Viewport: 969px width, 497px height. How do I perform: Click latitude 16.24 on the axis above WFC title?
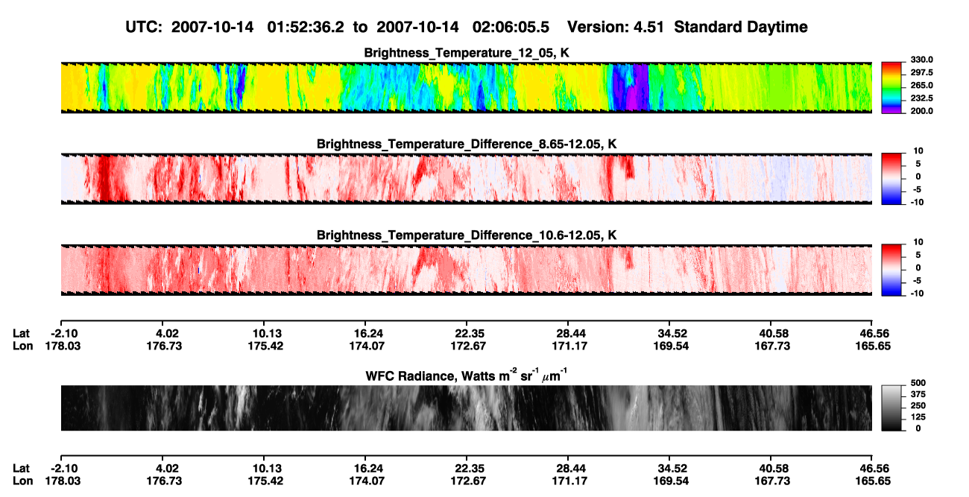(364, 334)
